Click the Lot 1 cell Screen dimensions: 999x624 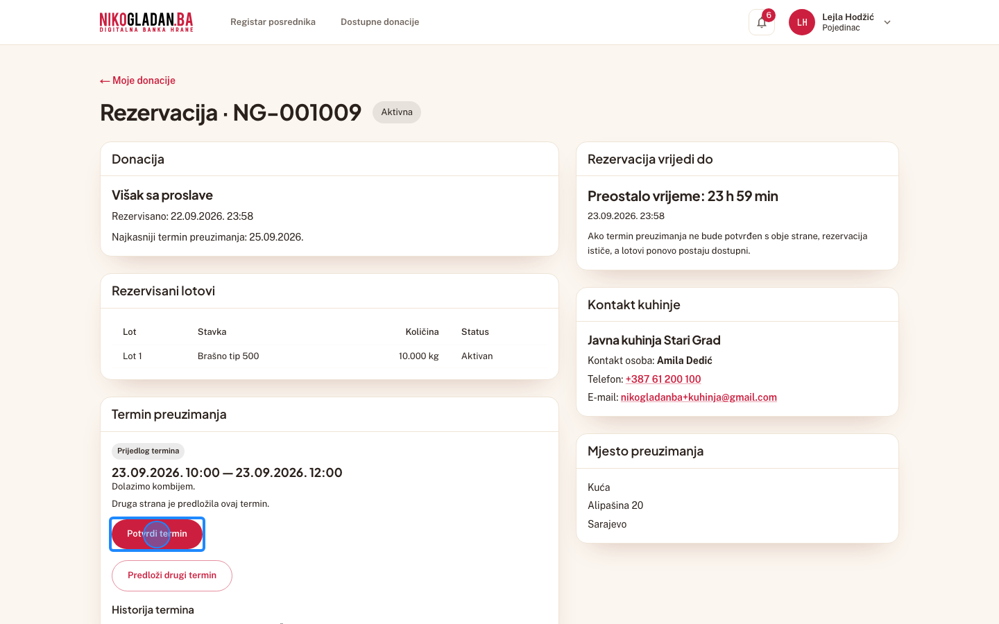tap(133, 356)
